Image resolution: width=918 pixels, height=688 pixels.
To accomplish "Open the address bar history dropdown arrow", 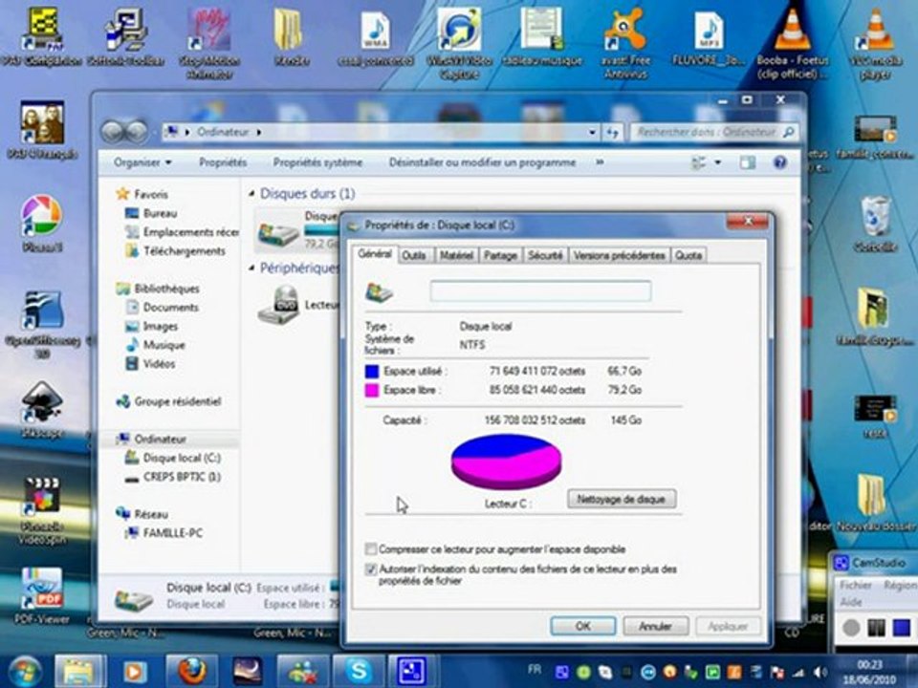I will [593, 133].
